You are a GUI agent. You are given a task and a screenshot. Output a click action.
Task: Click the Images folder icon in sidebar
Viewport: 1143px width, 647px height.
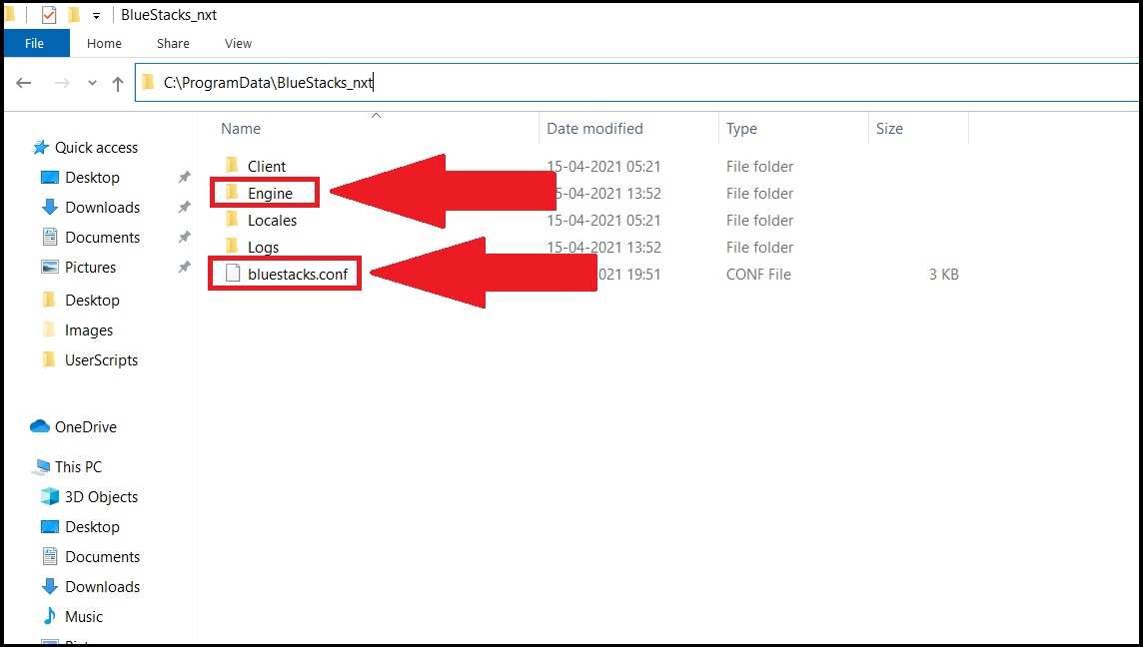click(x=49, y=330)
